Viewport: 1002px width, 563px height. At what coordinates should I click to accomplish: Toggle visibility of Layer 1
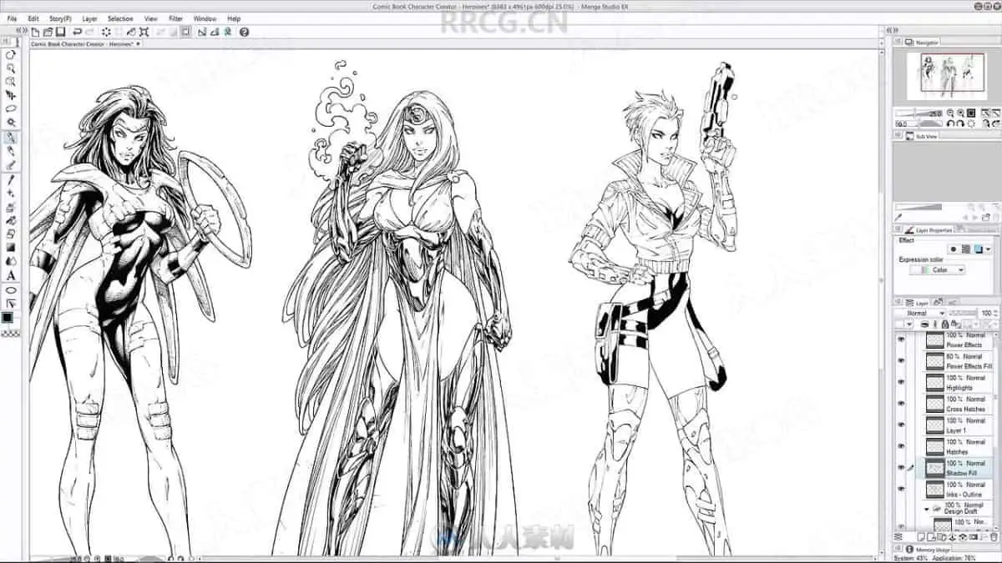(901, 425)
